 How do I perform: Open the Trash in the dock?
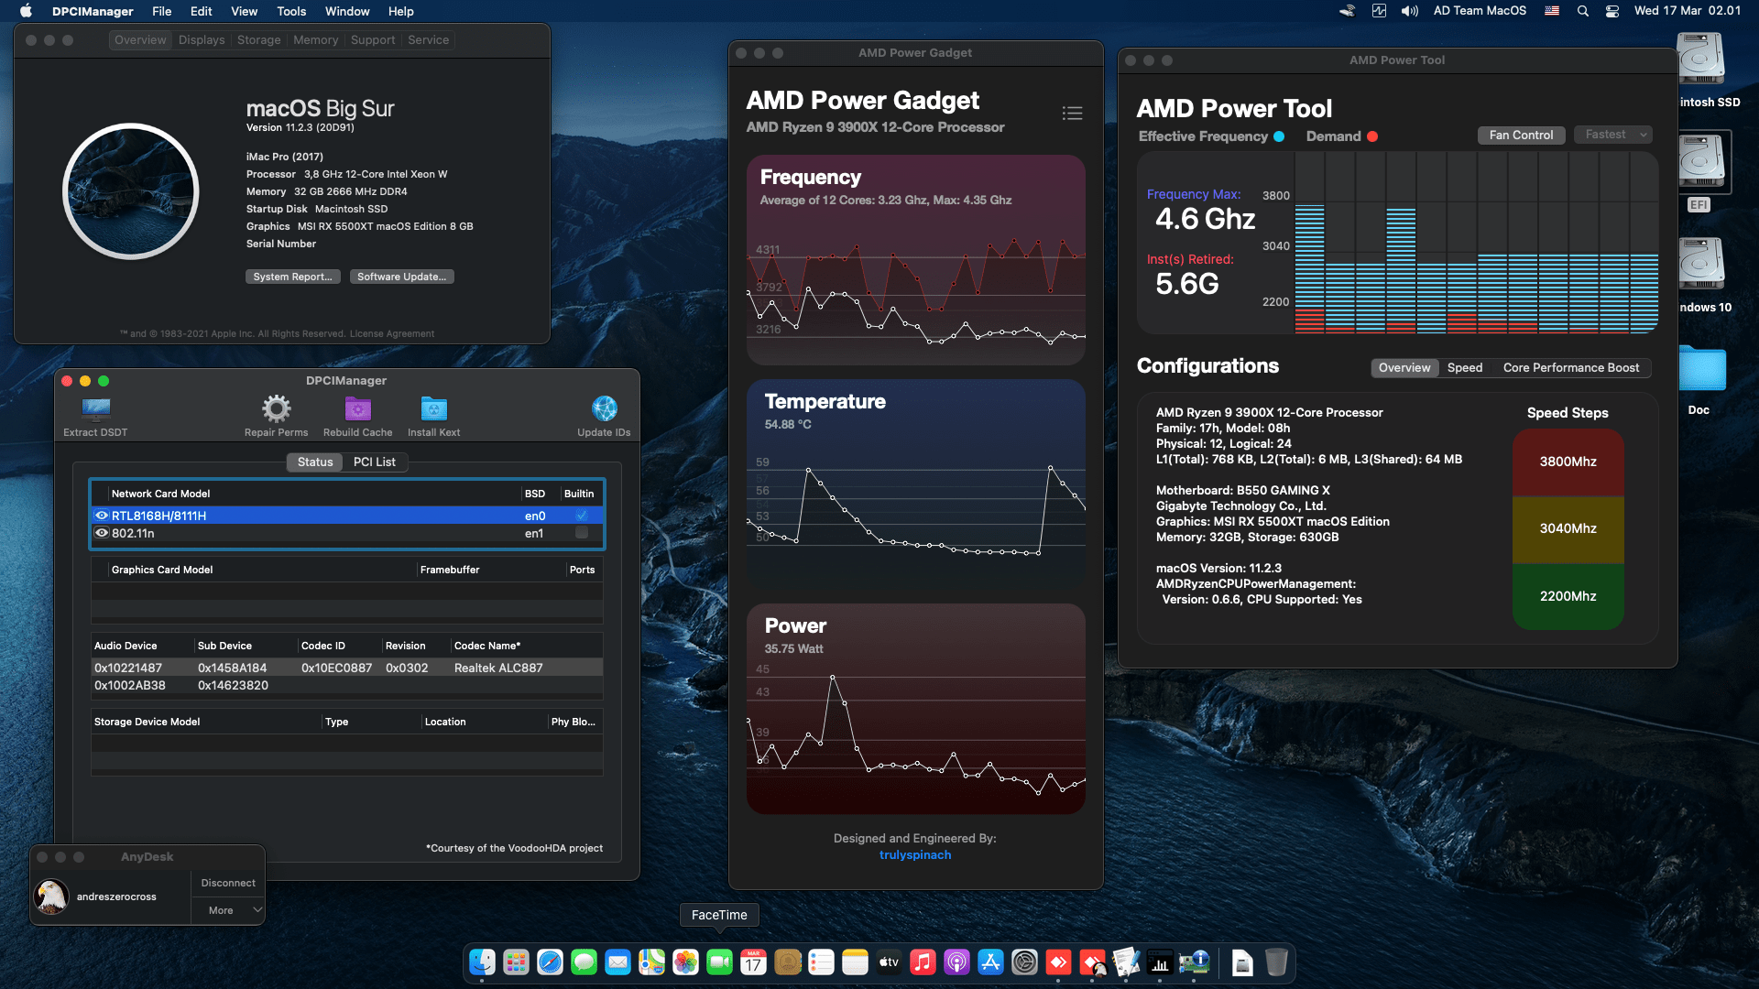[x=1275, y=962]
